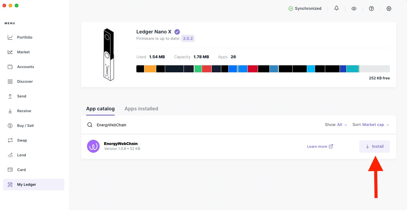Viewport: 407px width, 210px height.
Task: Click the gray free-space bar segment
Action: pyautogui.click(x=375, y=69)
